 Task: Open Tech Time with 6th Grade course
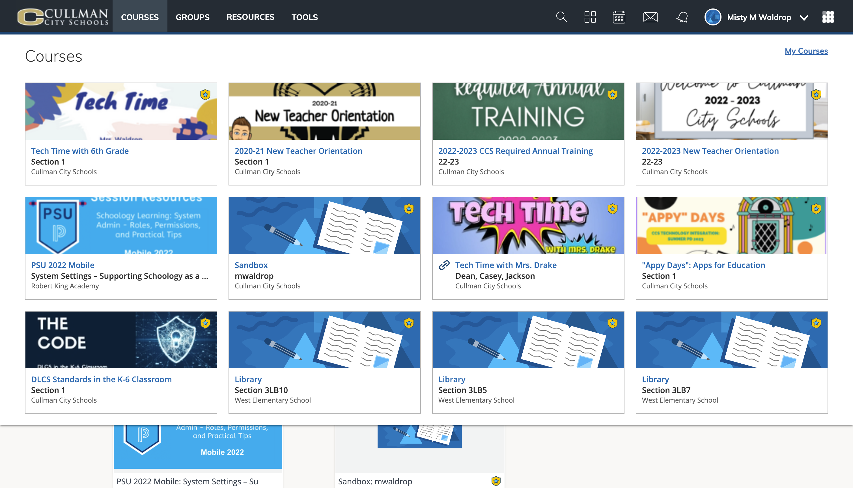pos(80,151)
